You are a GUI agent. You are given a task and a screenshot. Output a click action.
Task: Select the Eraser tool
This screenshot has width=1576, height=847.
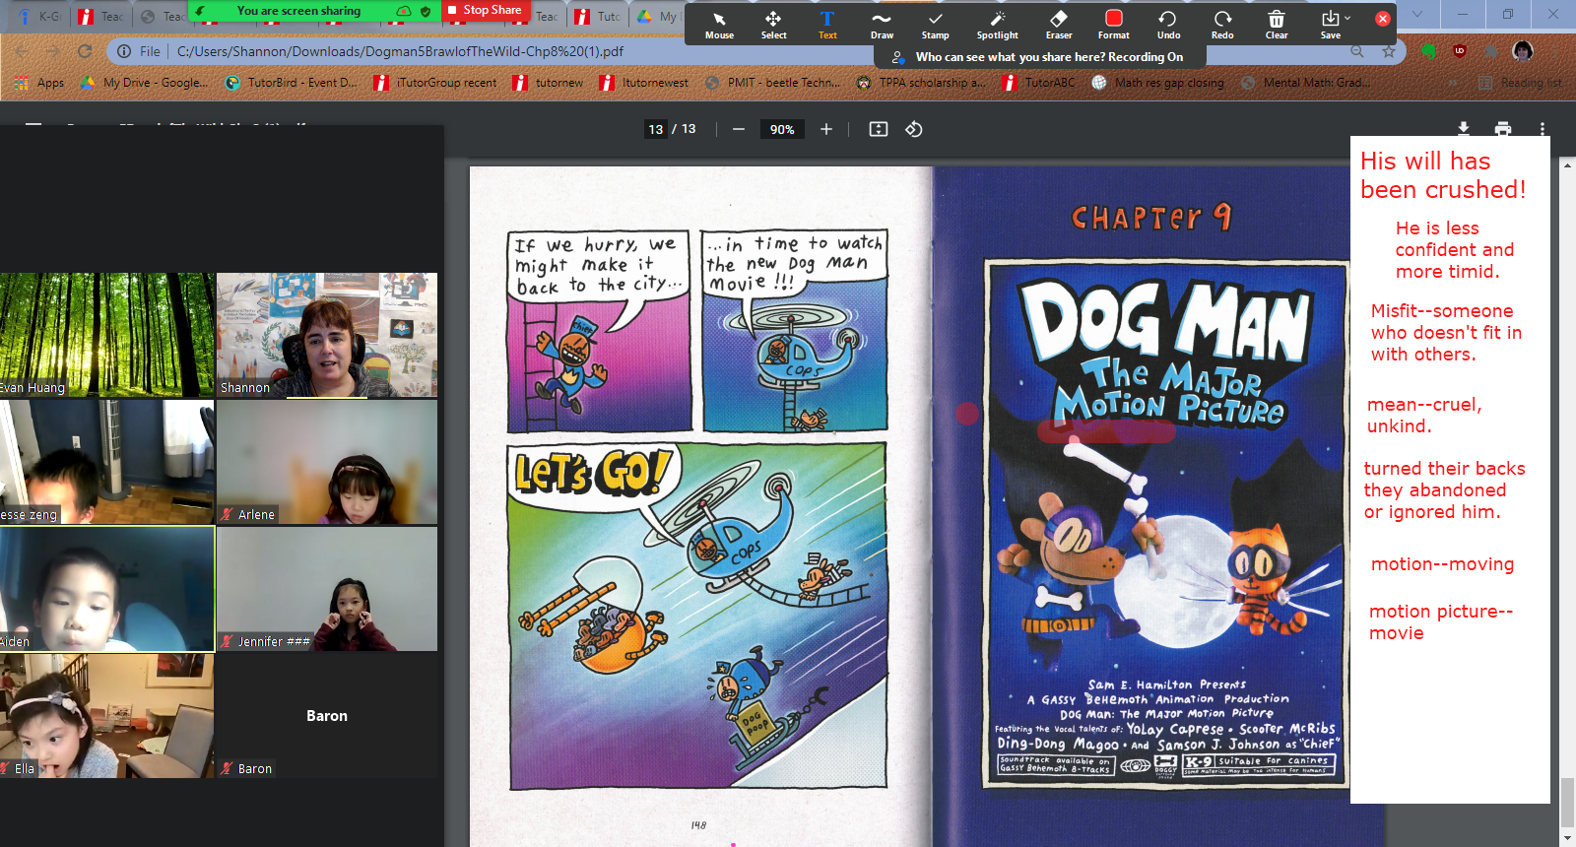pos(1059,25)
